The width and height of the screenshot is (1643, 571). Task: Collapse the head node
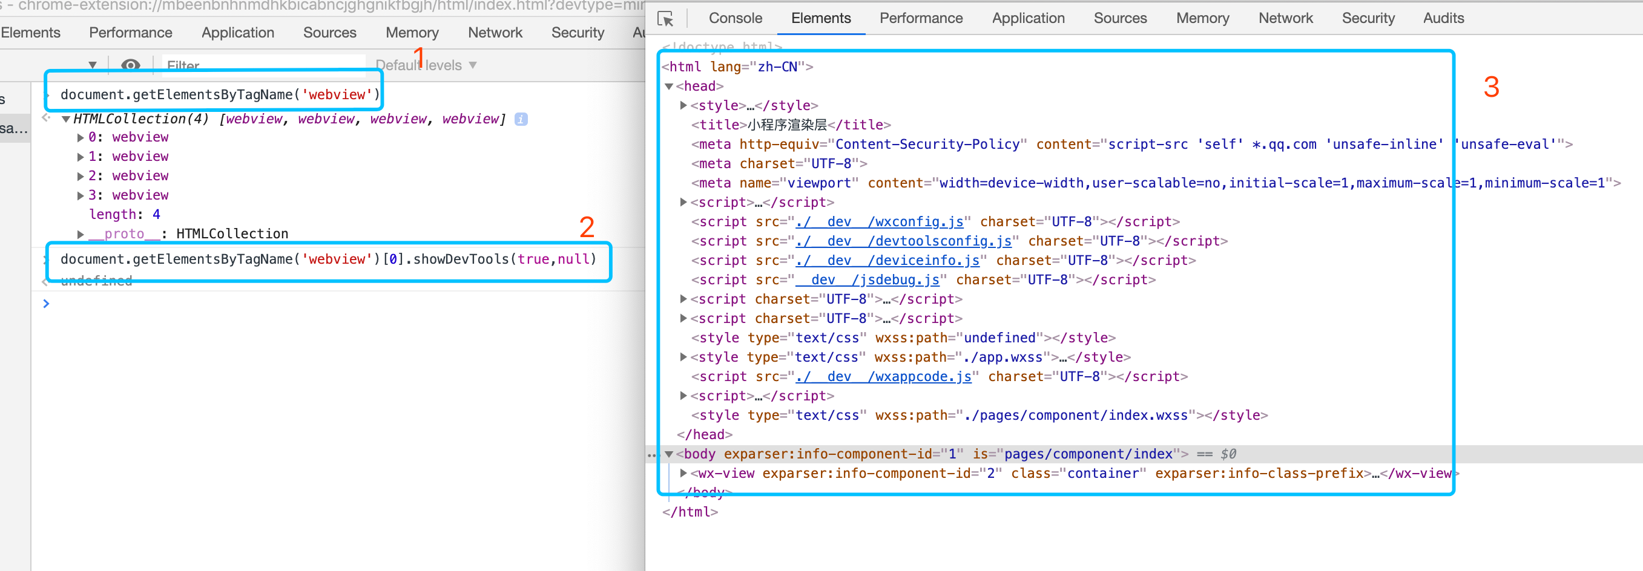669,86
